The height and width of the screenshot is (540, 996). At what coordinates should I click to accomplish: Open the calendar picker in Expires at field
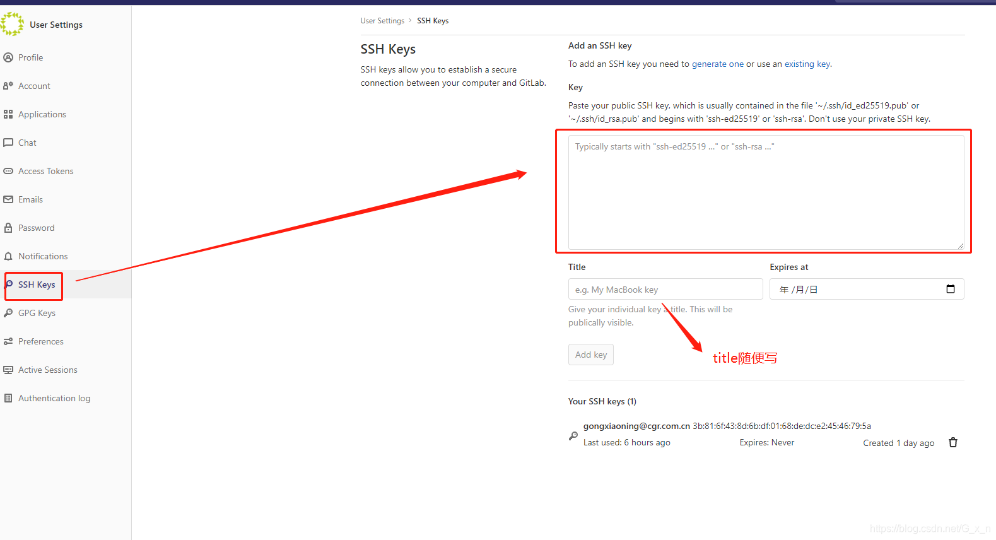tap(951, 289)
